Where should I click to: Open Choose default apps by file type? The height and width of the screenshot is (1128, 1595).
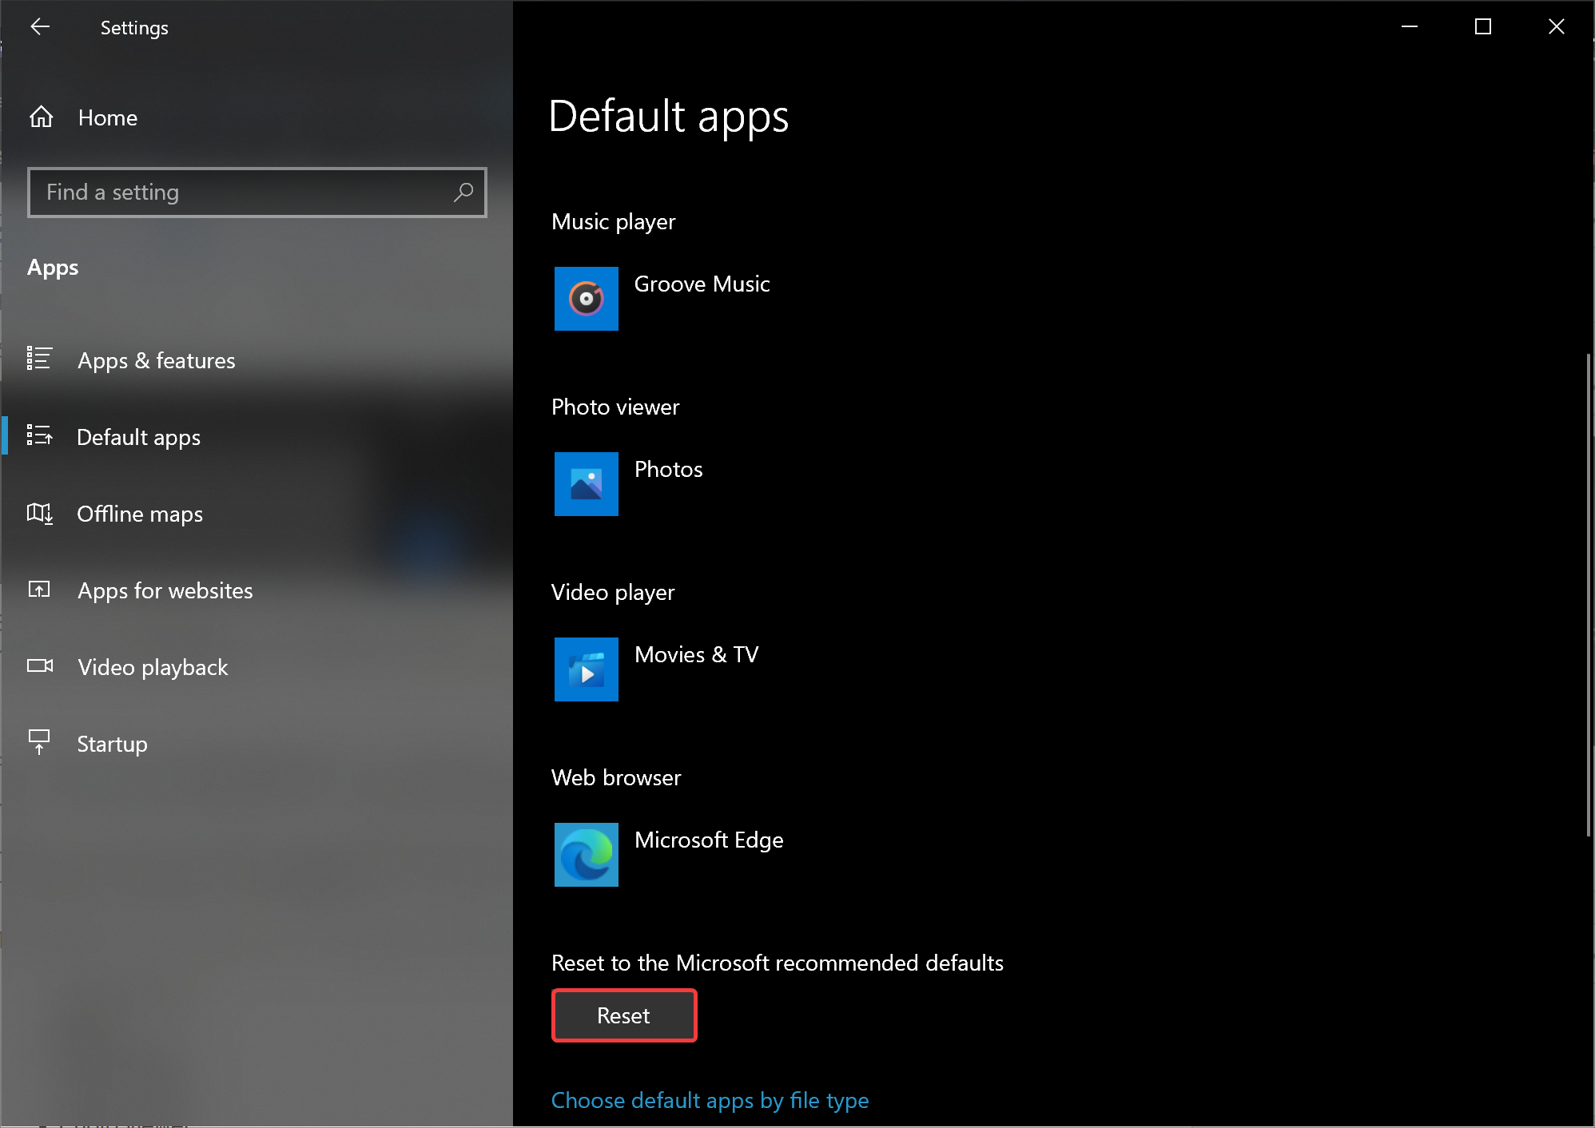710,1101
